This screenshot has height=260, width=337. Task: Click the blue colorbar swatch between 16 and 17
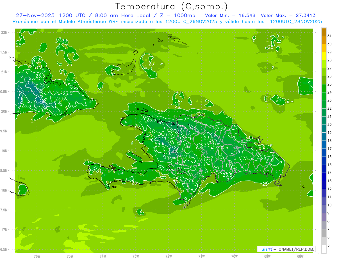324,153
